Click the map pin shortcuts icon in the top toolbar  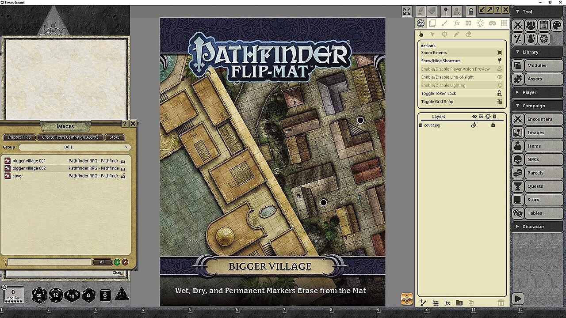[446, 11]
